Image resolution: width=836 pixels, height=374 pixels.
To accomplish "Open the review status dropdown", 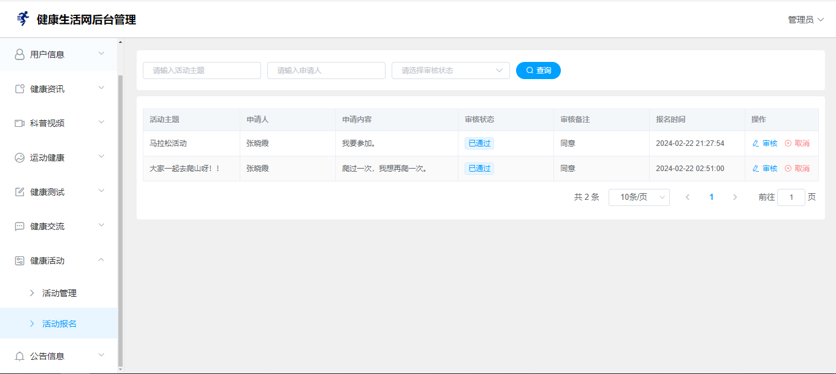I will click(x=450, y=71).
